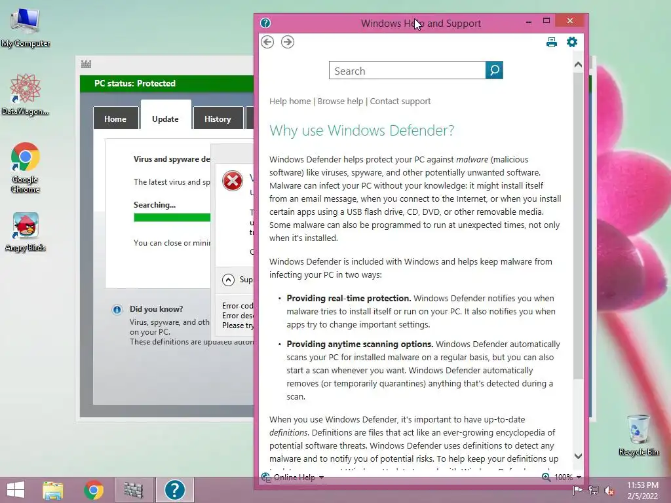Click the red error icon in dialog
This screenshot has height=503, width=671.
pos(233,181)
